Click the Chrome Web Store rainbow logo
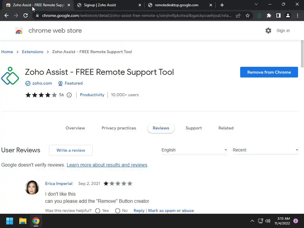 coord(19,31)
